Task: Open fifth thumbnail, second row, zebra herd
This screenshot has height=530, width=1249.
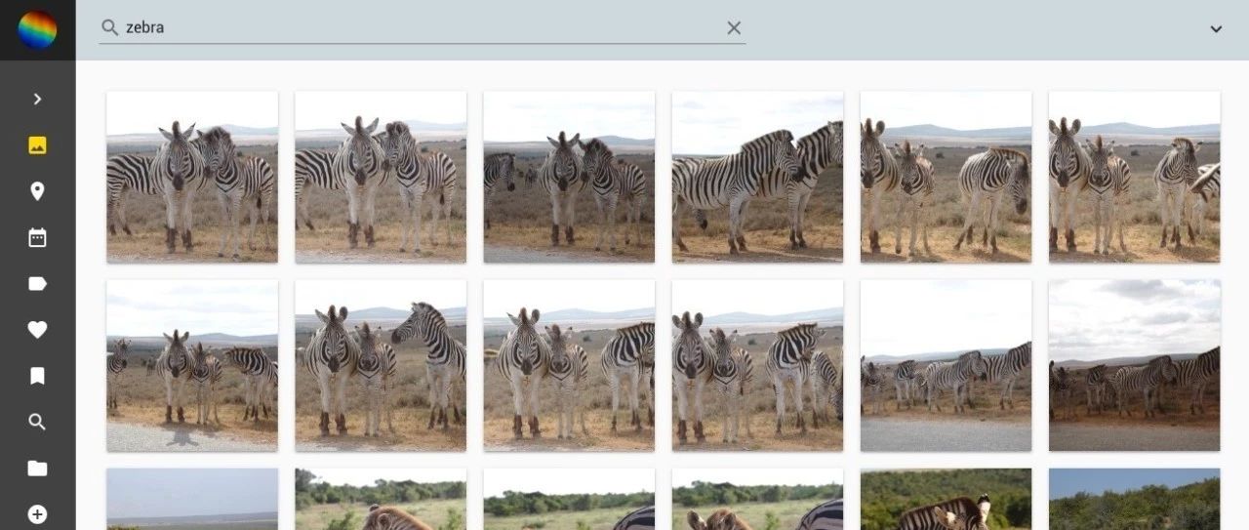Action: click(x=946, y=365)
